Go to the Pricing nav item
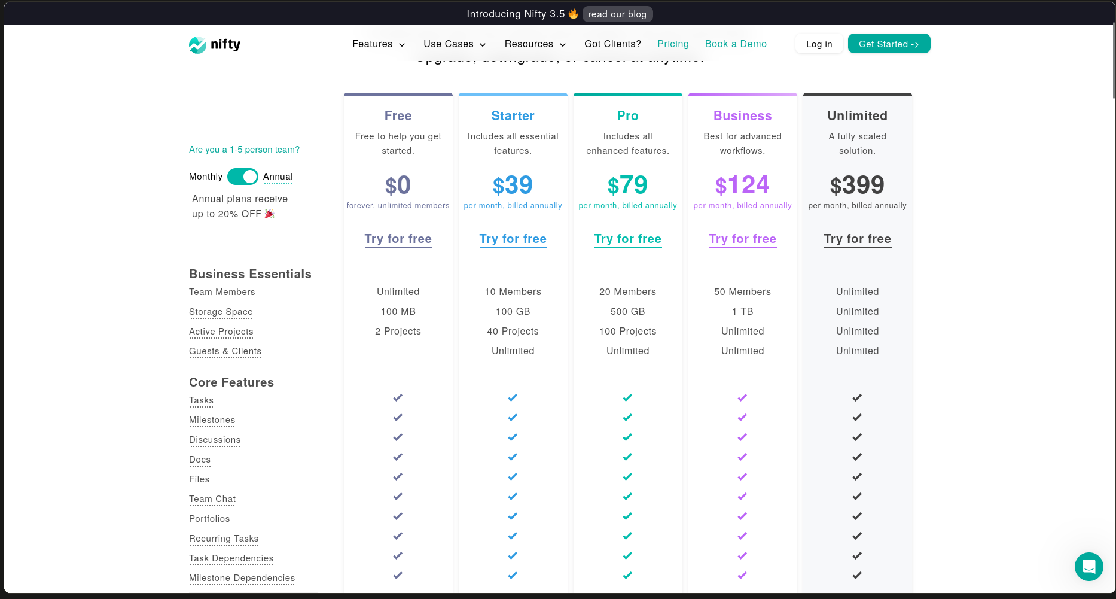 [673, 44]
